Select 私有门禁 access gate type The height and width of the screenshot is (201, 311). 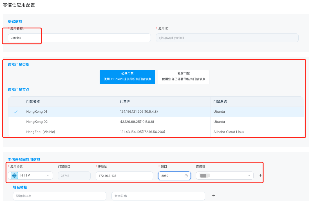point(184,77)
